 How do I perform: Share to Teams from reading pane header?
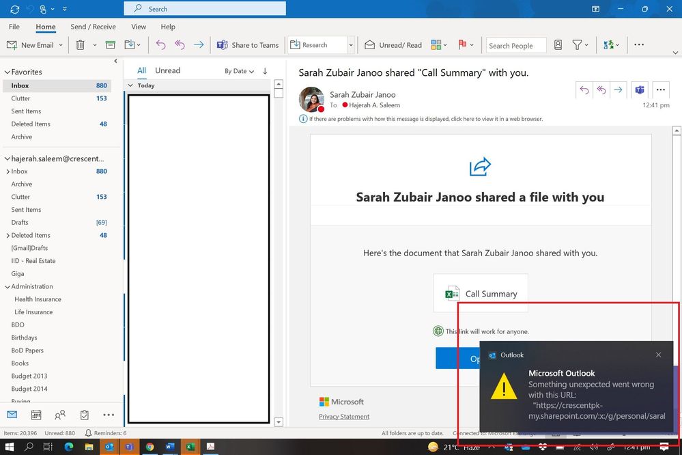640,90
